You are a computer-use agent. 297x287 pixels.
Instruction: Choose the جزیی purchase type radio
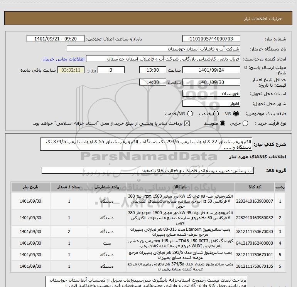coord(245,124)
